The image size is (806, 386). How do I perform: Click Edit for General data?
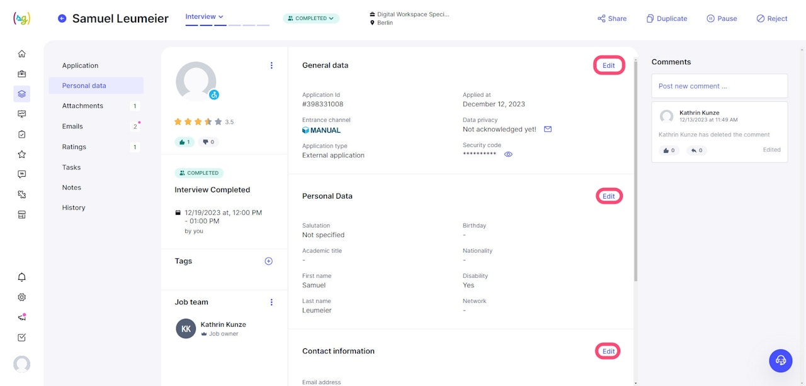coord(608,65)
